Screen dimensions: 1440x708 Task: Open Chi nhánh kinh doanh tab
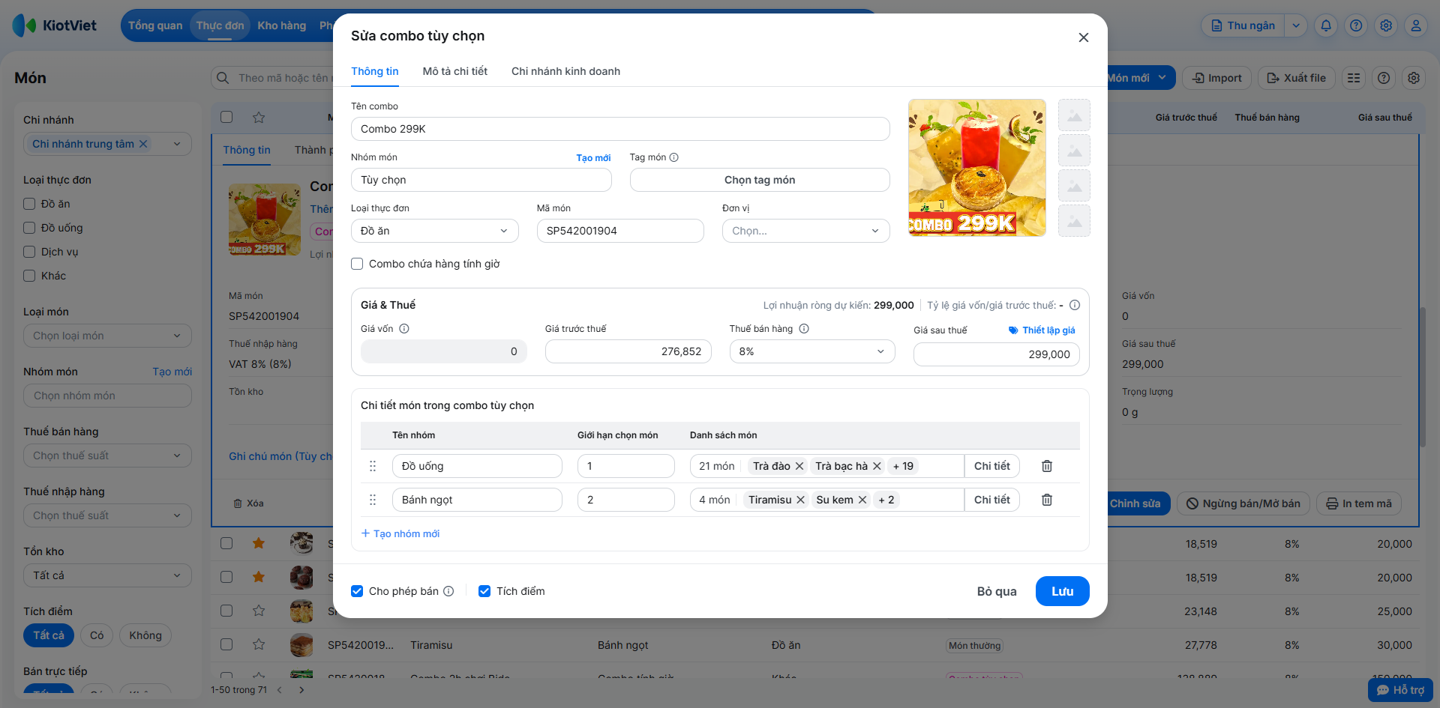(x=565, y=71)
